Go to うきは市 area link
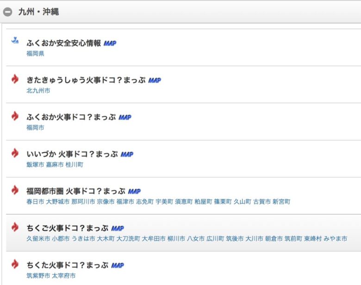 click(83, 239)
